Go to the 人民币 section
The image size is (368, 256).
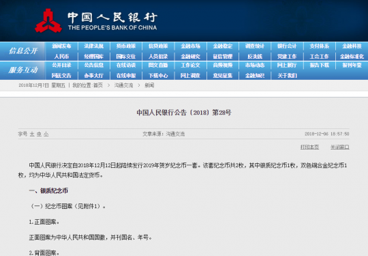61,57
